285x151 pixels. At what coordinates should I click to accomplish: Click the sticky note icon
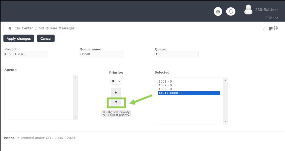click(271, 29)
